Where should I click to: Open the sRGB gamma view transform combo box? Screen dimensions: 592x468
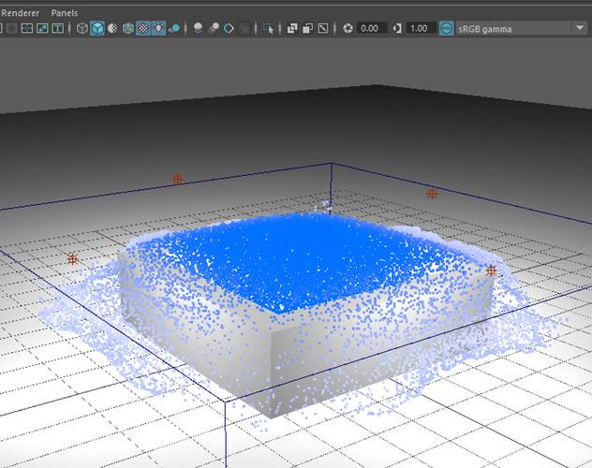coord(522,29)
